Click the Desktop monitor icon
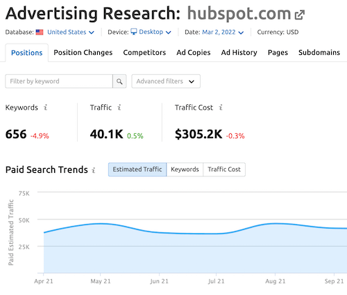 point(134,32)
